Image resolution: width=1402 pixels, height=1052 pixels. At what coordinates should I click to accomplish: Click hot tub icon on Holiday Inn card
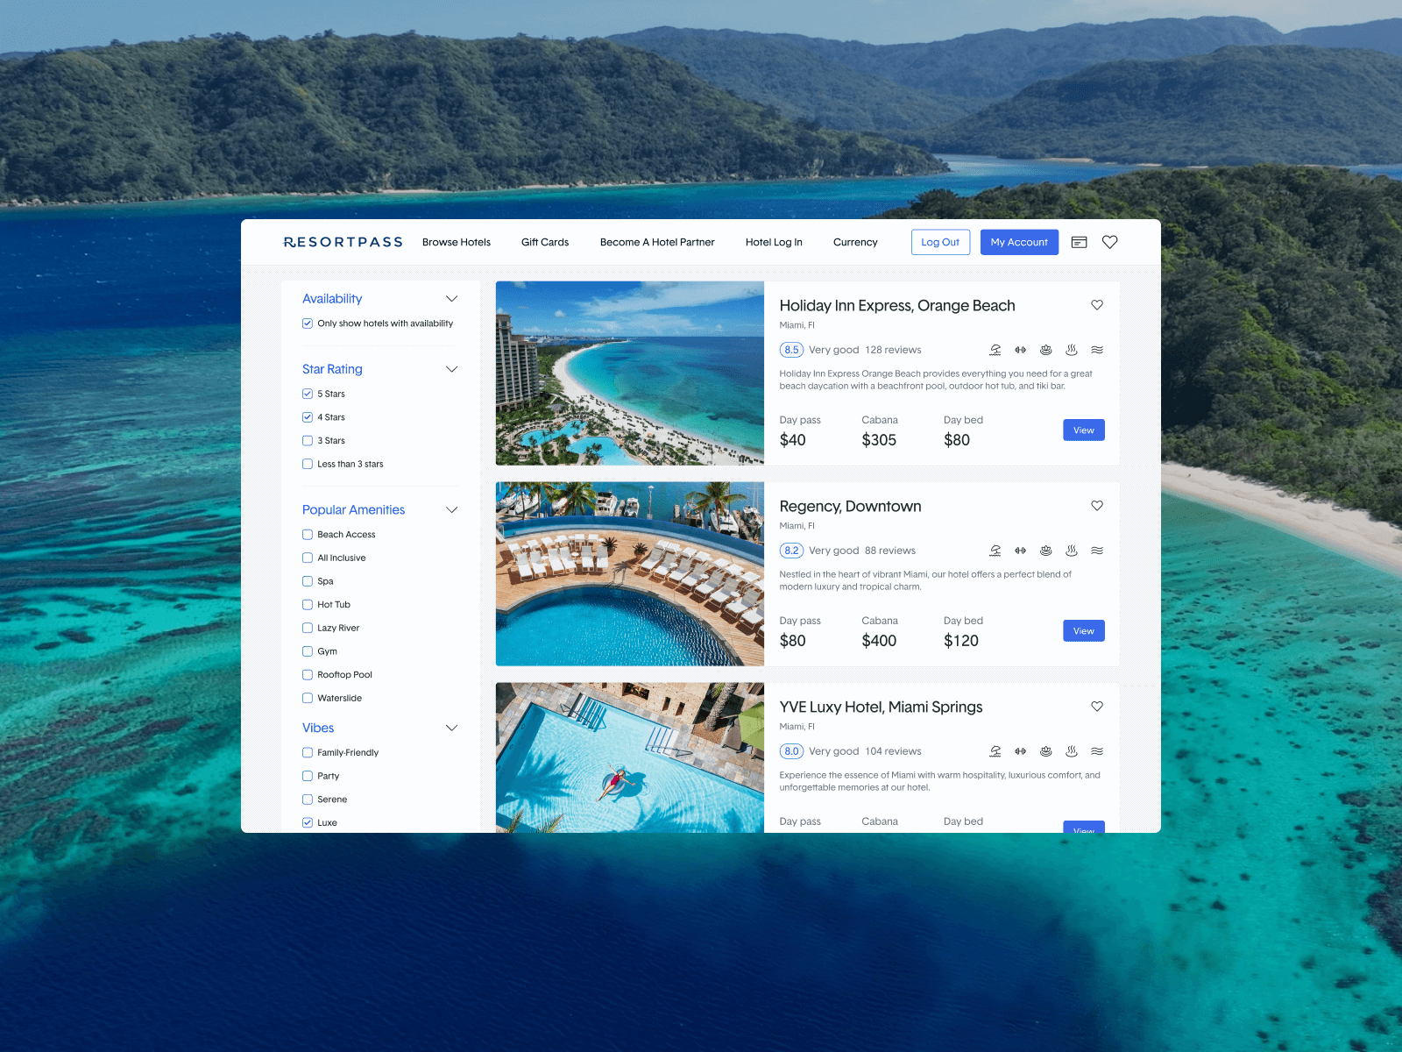(x=1072, y=350)
